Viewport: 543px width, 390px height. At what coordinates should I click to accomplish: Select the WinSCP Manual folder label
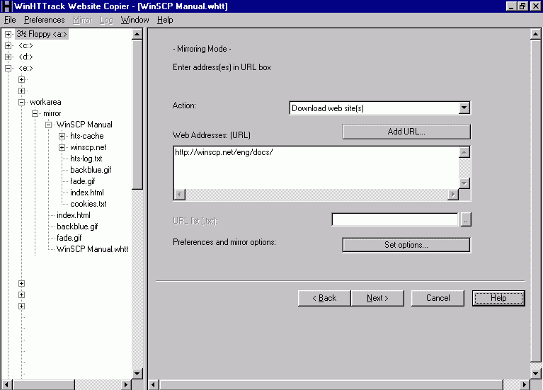(84, 125)
